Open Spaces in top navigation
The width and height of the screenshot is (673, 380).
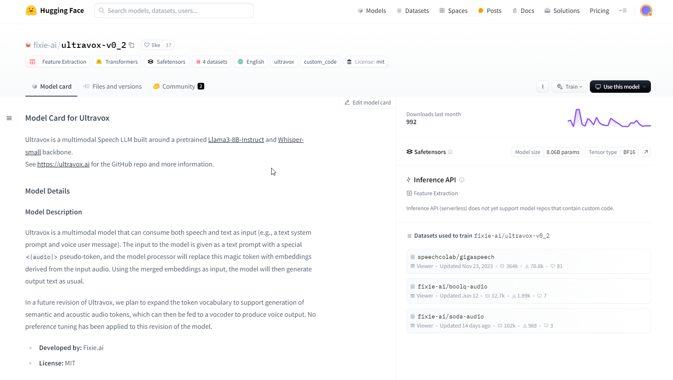click(453, 11)
